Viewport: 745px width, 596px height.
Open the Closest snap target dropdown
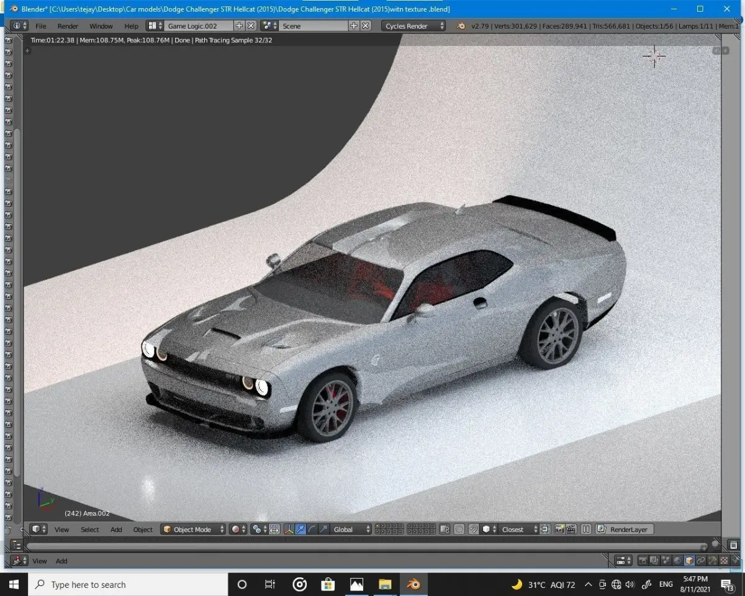(518, 530)
